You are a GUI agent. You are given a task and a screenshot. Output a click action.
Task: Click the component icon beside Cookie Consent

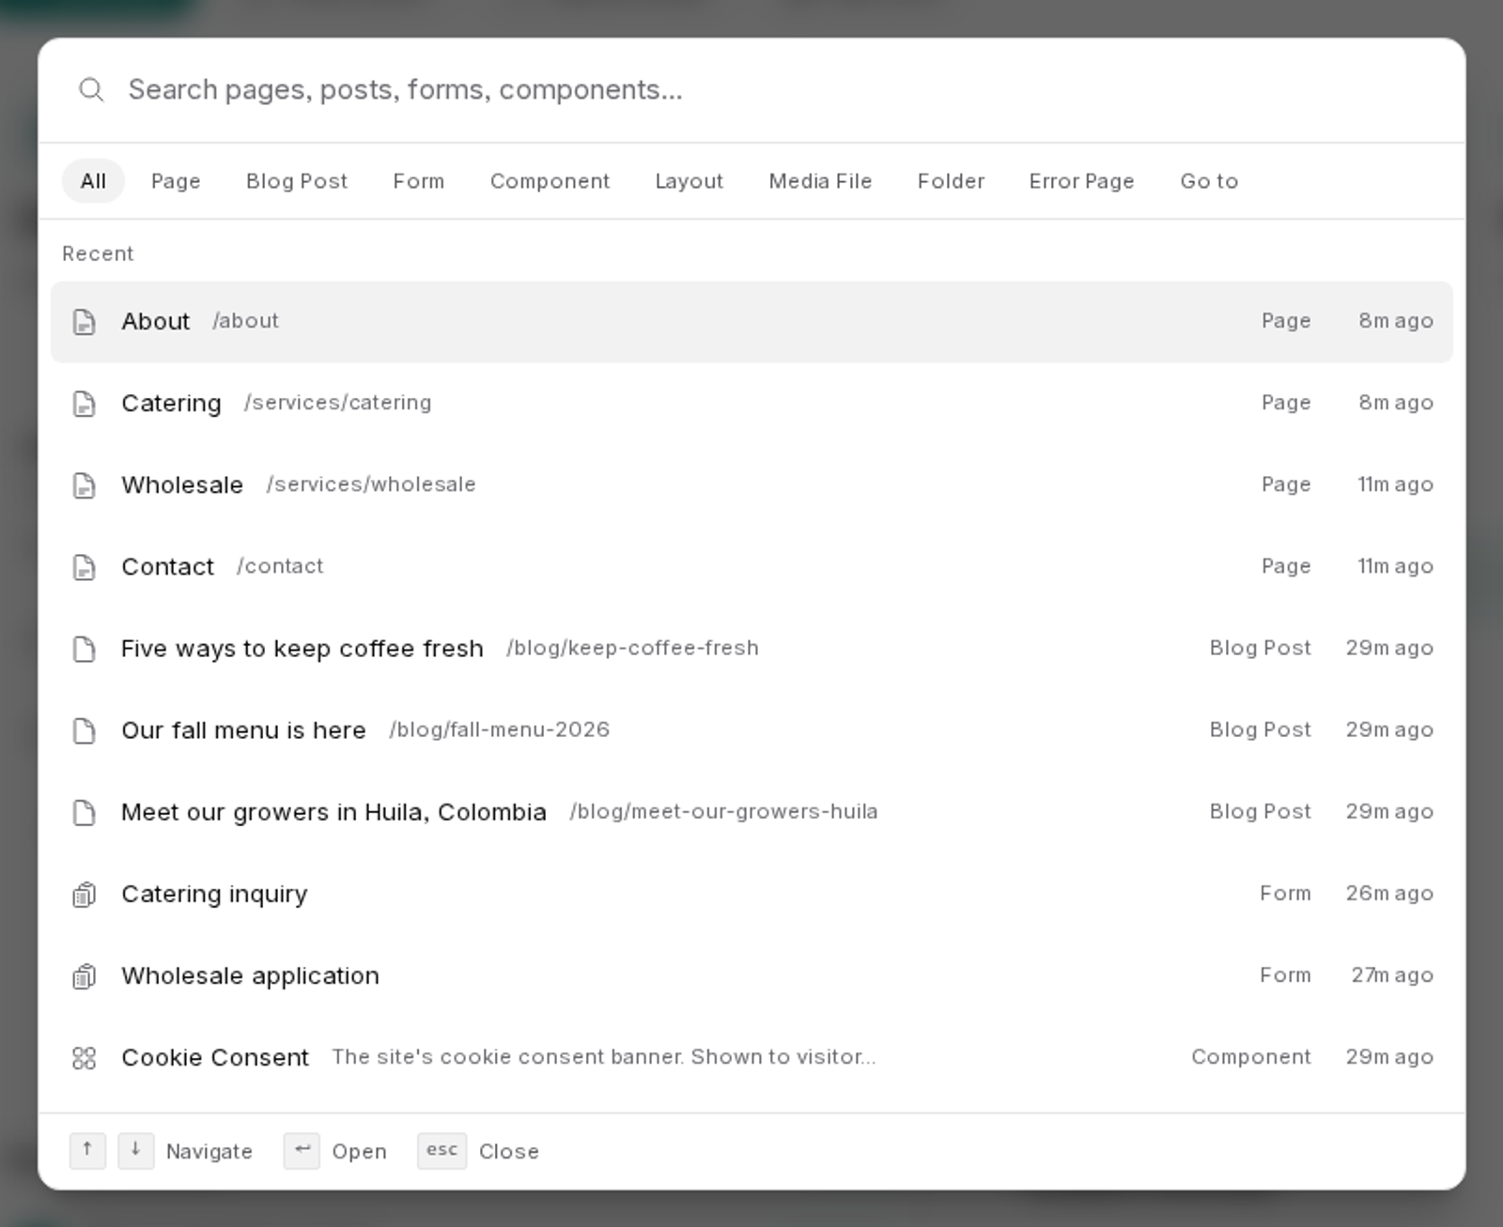point(85,1058)
